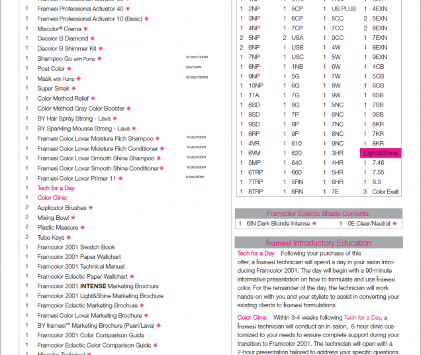Screen dimensions: 421x355
Task: Select the asterisk after Super Smak
Action: [x=74, y=89]
